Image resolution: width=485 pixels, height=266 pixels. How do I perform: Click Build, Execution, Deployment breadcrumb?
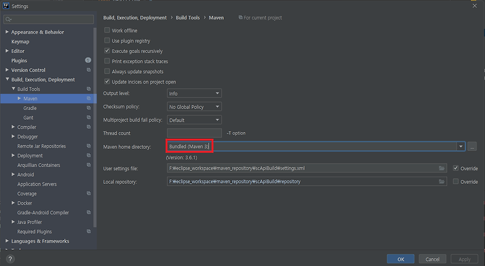pos(135,17)
